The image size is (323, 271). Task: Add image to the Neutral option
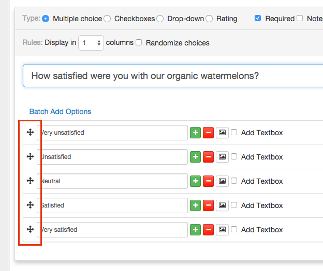(x=222, y=181)
